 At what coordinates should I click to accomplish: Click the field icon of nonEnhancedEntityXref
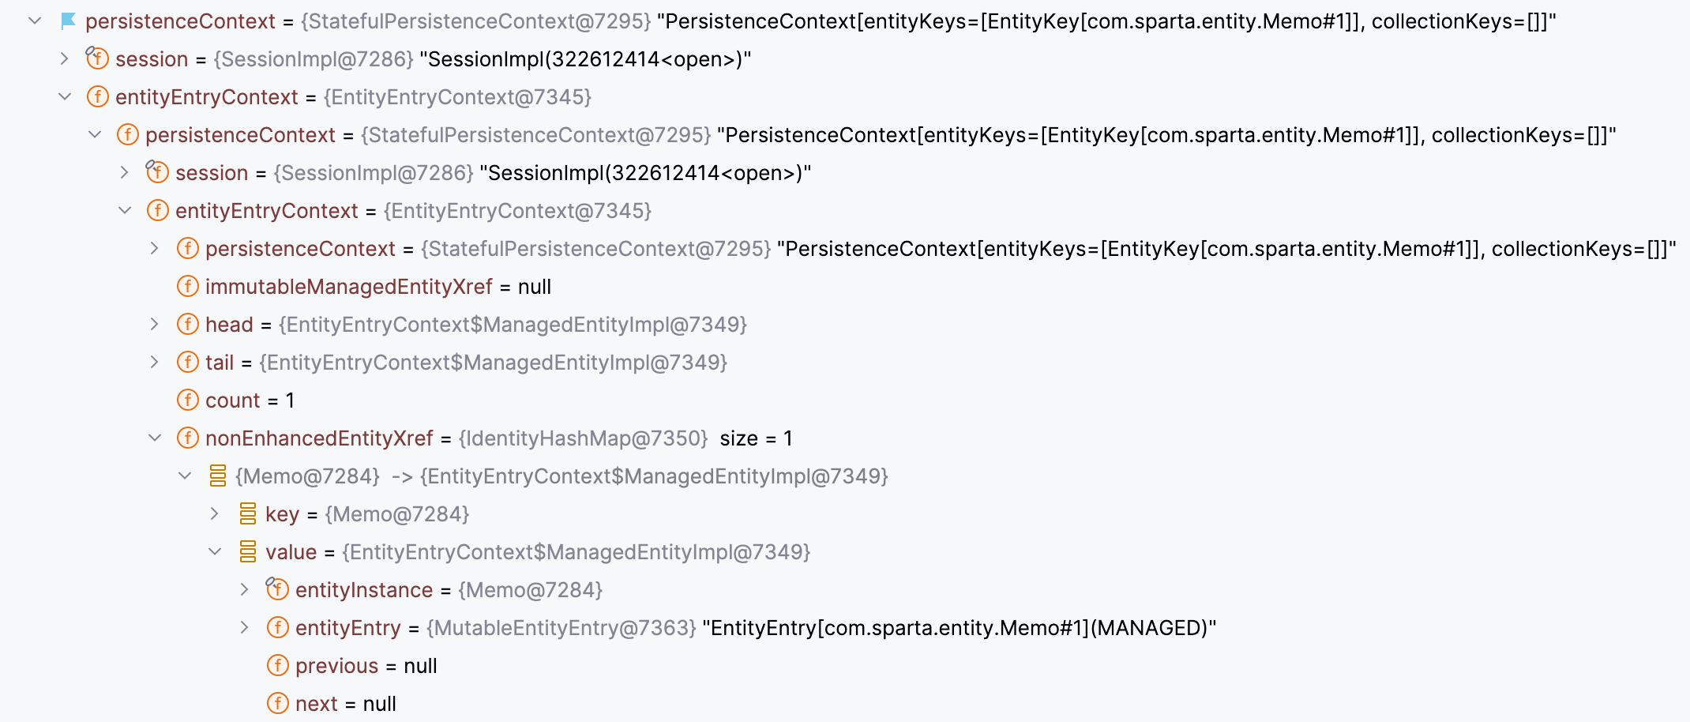[188, 438]
